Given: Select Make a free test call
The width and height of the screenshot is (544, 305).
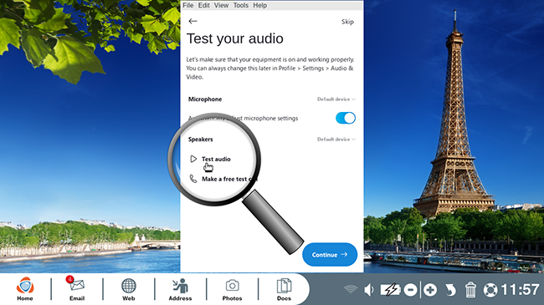Looking at the screenshot, I should pyautogui.click(x=229, y=179).
